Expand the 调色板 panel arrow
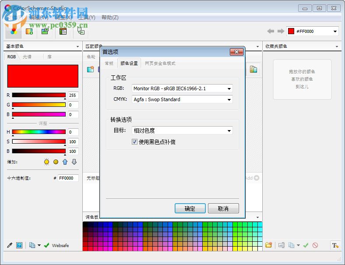Viewport: 345px width, 265px height. click(x=257, y=217)
